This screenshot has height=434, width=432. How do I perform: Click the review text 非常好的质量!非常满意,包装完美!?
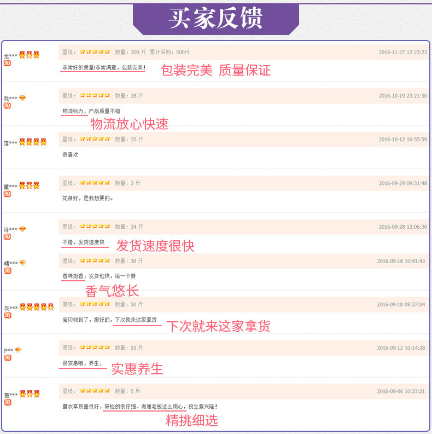click(x=104, y=67)
